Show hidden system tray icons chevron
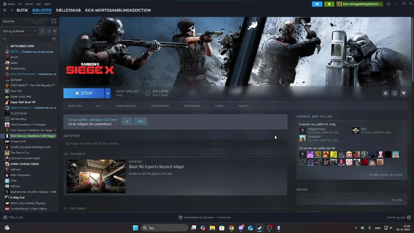This screenshot has height=233, width=414. pyautogui.click(x=356, y=228)
